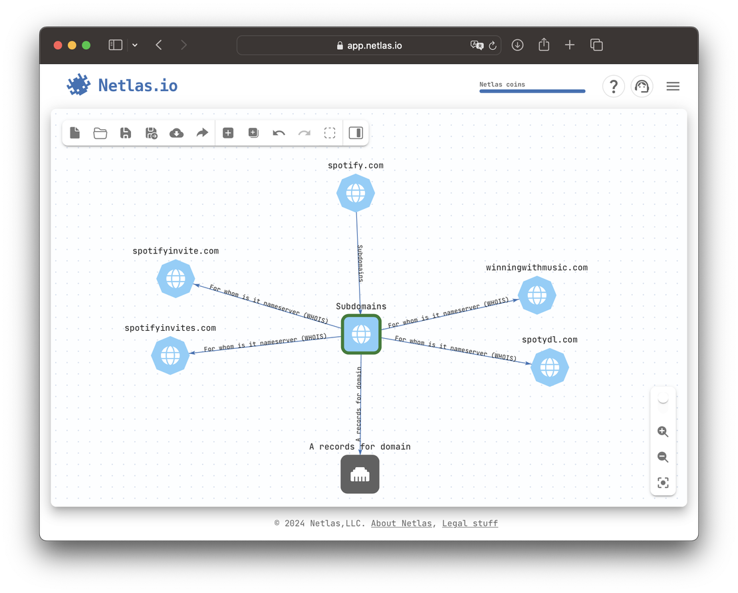Download graph via cloud icon
This screenshot has height=593, width=738.
point(176,133)
